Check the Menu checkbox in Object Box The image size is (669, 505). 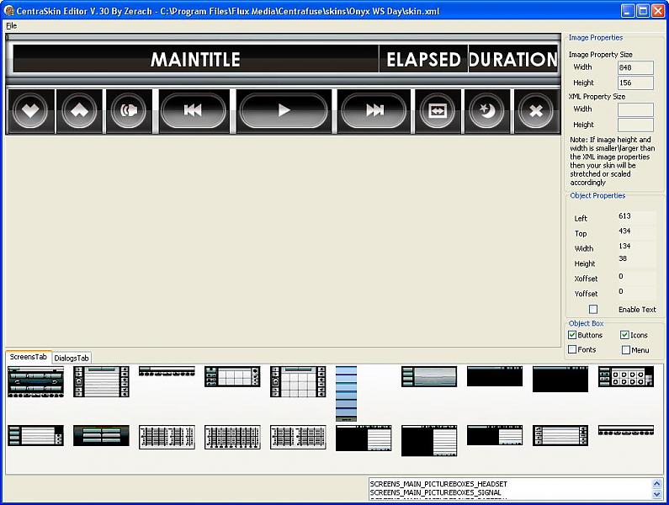[626, 349]
